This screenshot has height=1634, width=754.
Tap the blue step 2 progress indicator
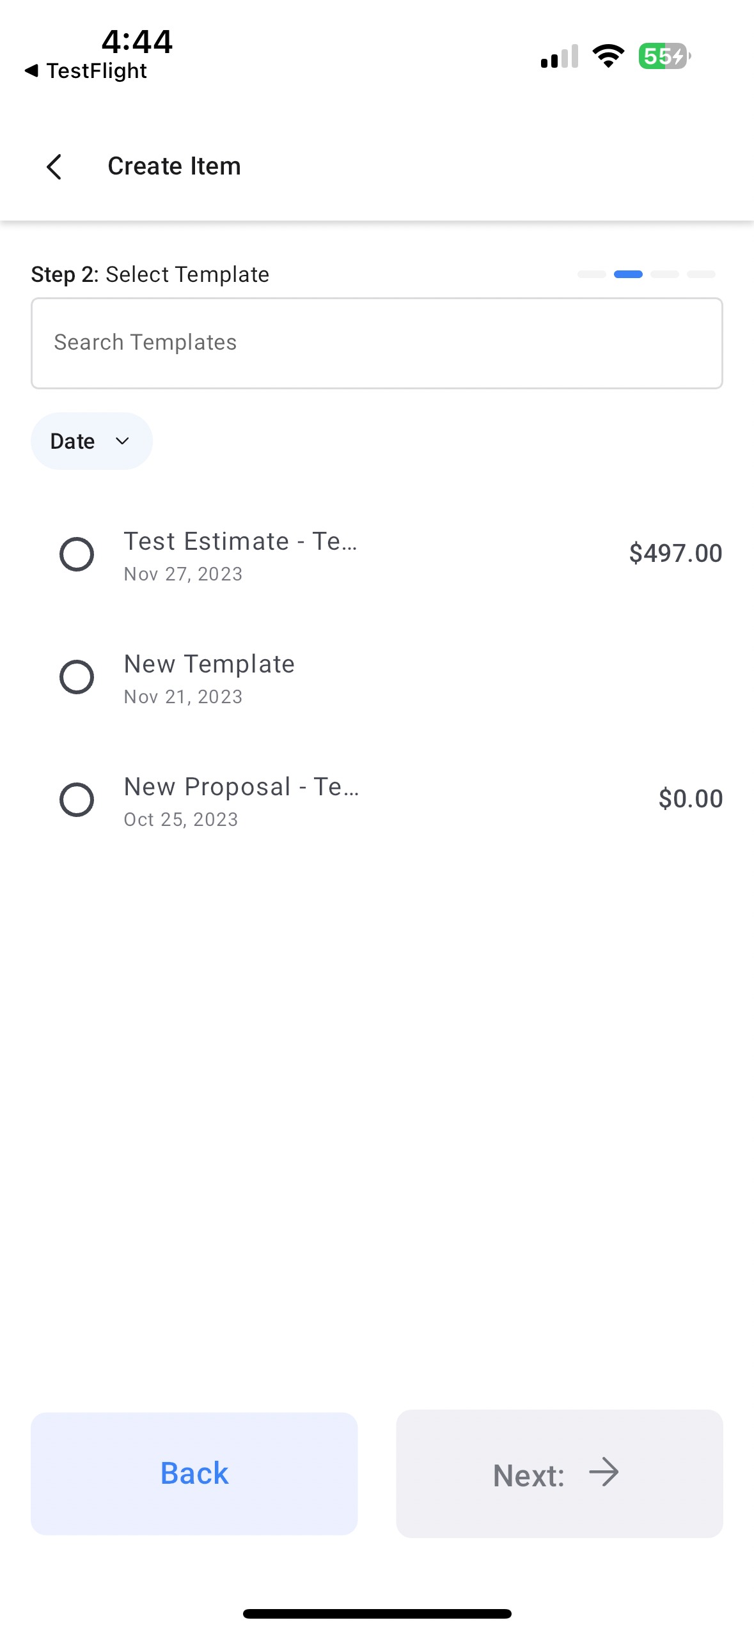coord(628,274)
